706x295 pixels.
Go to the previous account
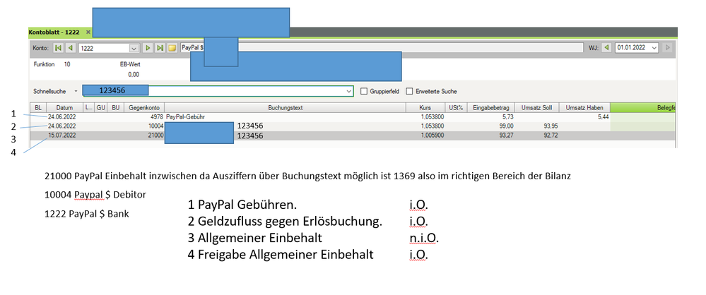click(x=71, y=48)
